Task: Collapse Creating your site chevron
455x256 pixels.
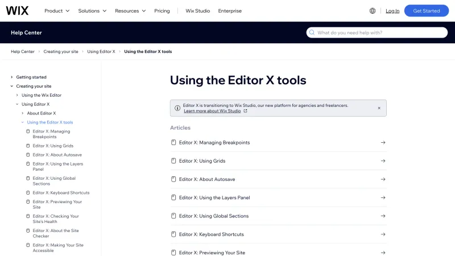Action: point(11,86)
